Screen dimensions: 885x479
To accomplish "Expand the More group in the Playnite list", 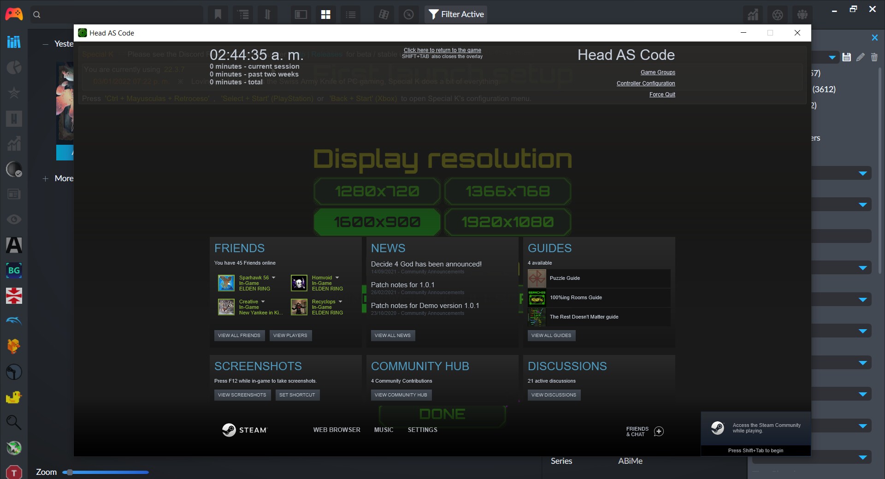I will (x=45, y=178).
